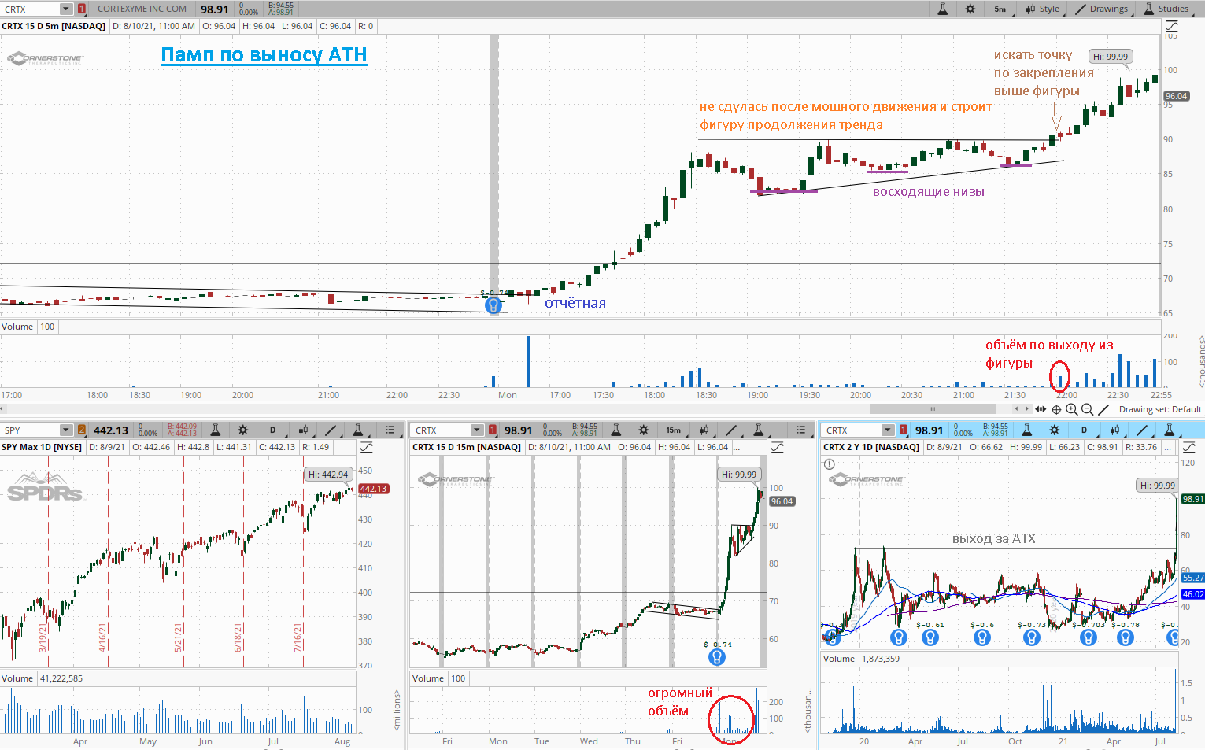The height and width of the screenshot is (750, 1205).
Task: Open the D timeframe button in the SPY chart
Action: point(272,430)
